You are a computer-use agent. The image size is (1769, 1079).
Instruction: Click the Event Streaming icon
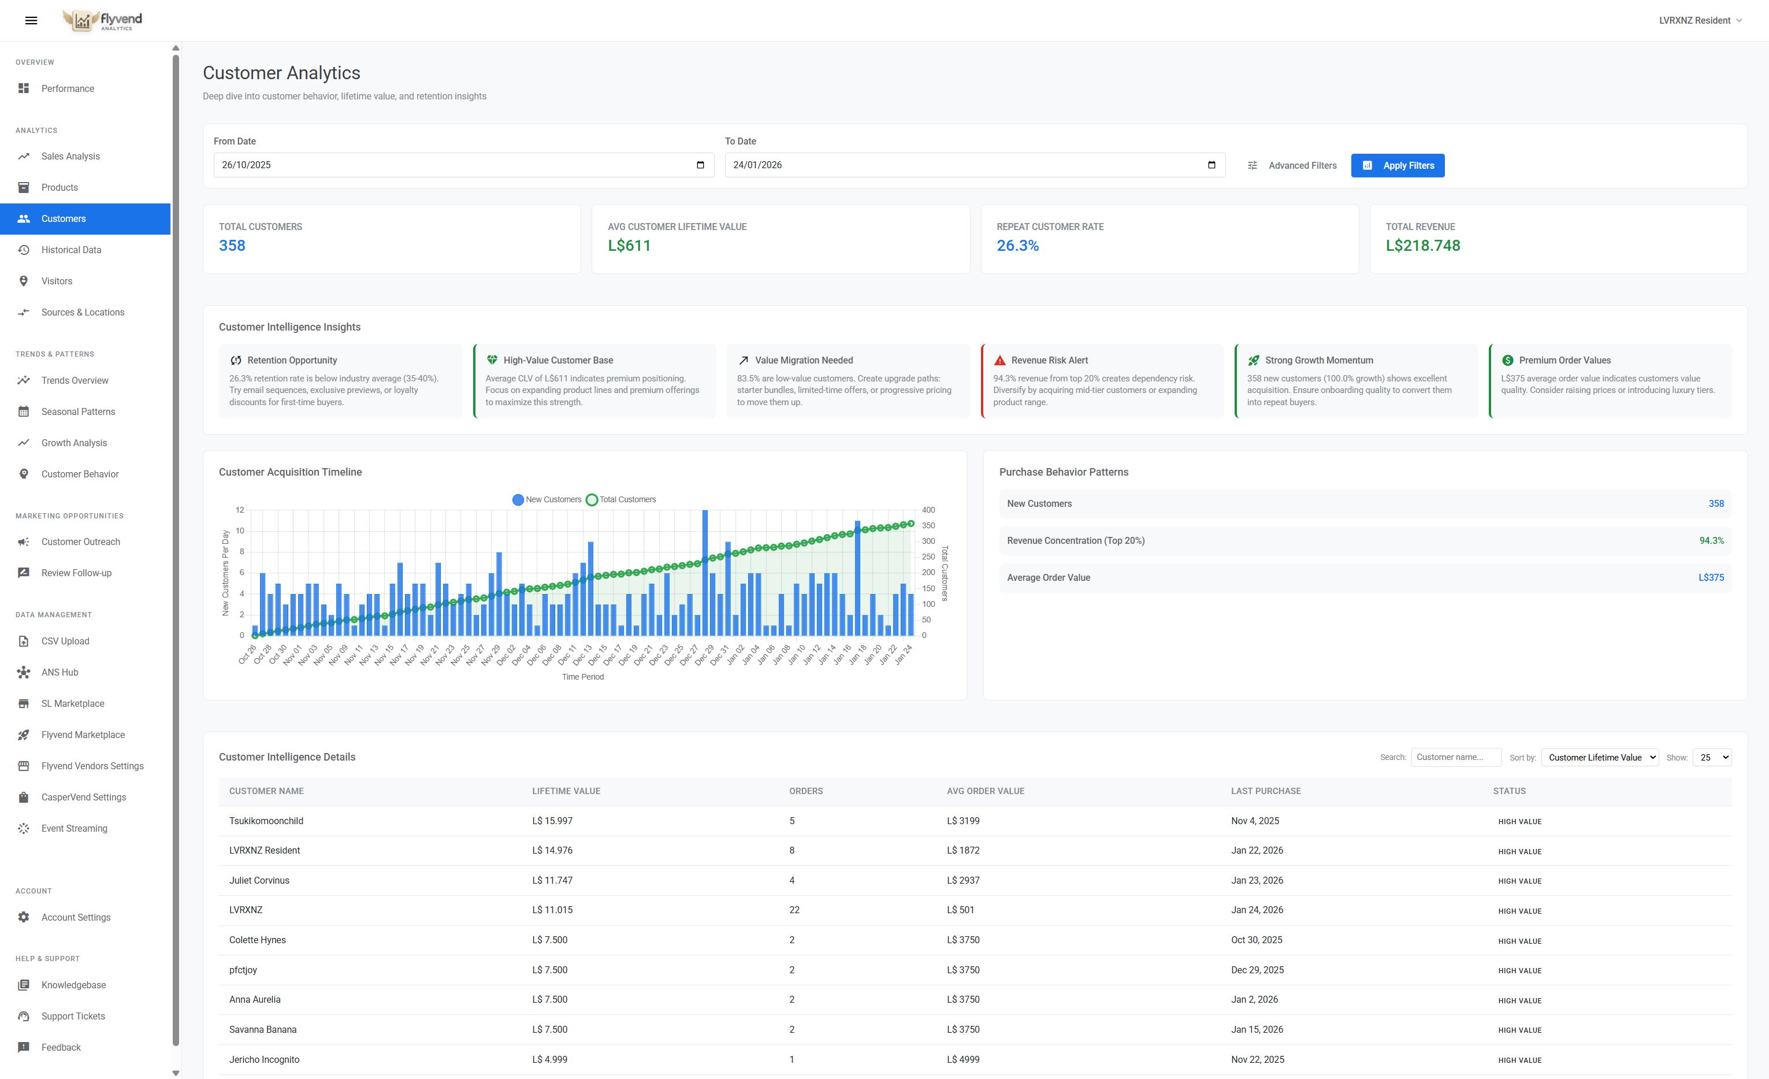[24, 828]
